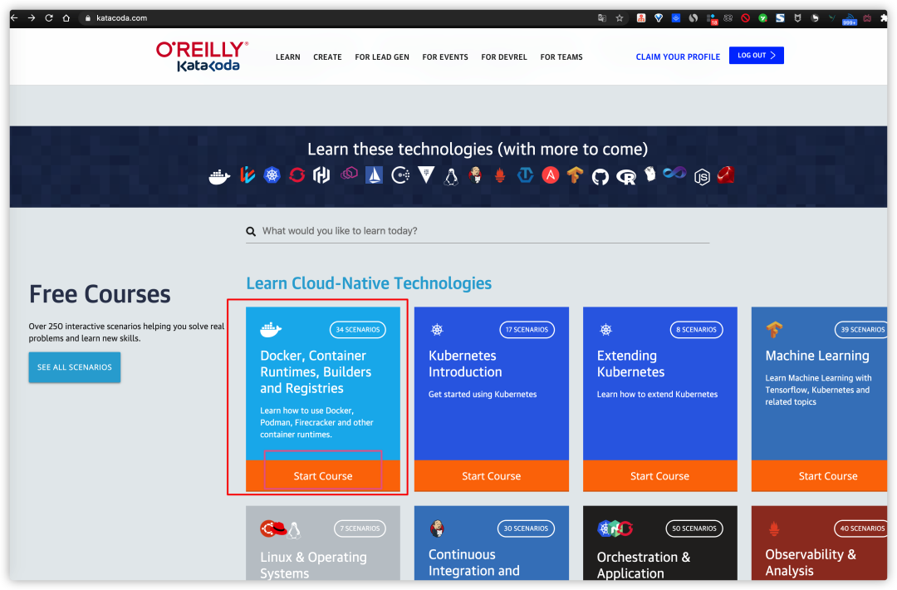The width and height of the screenshot is (897, 590).
Task: Click the 34 SCENARIOS badge
Action: [x=357, y=330]
